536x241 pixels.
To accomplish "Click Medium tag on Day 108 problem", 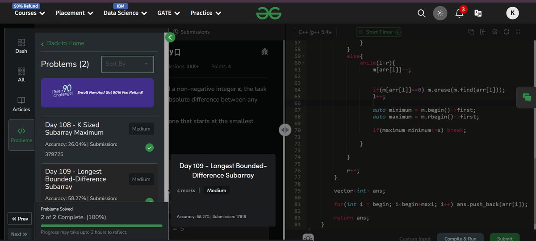I will pos(141,129).
